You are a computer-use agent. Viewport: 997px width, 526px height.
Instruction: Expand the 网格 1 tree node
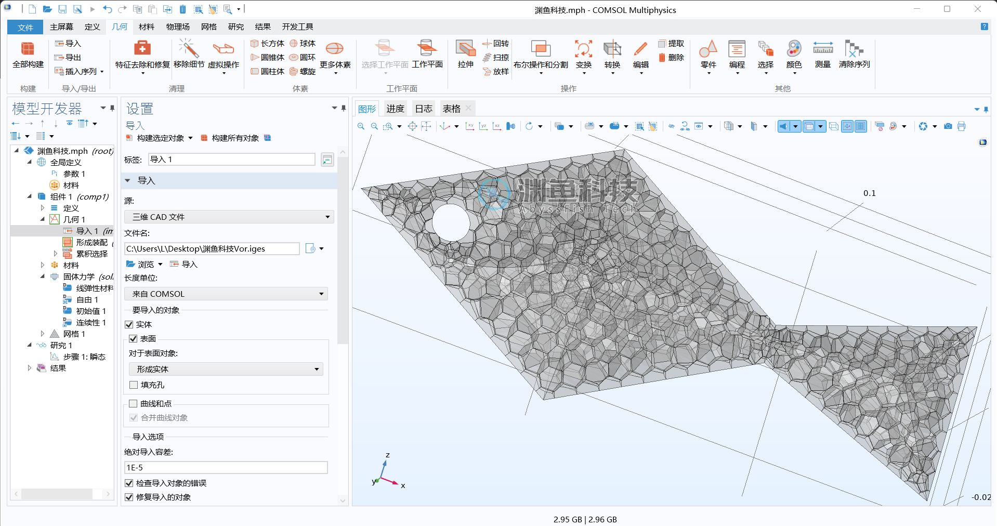pyautogui.click(x=43, y=334)
